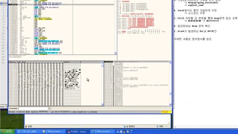238x134 pixels.
Task: Click the 내 컴퓨터 security zone indicator
Action: [x=129, y=127]
